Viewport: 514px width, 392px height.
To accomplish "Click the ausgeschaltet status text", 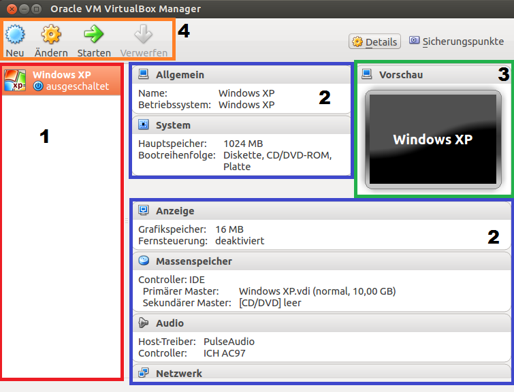I will point(78,86).
